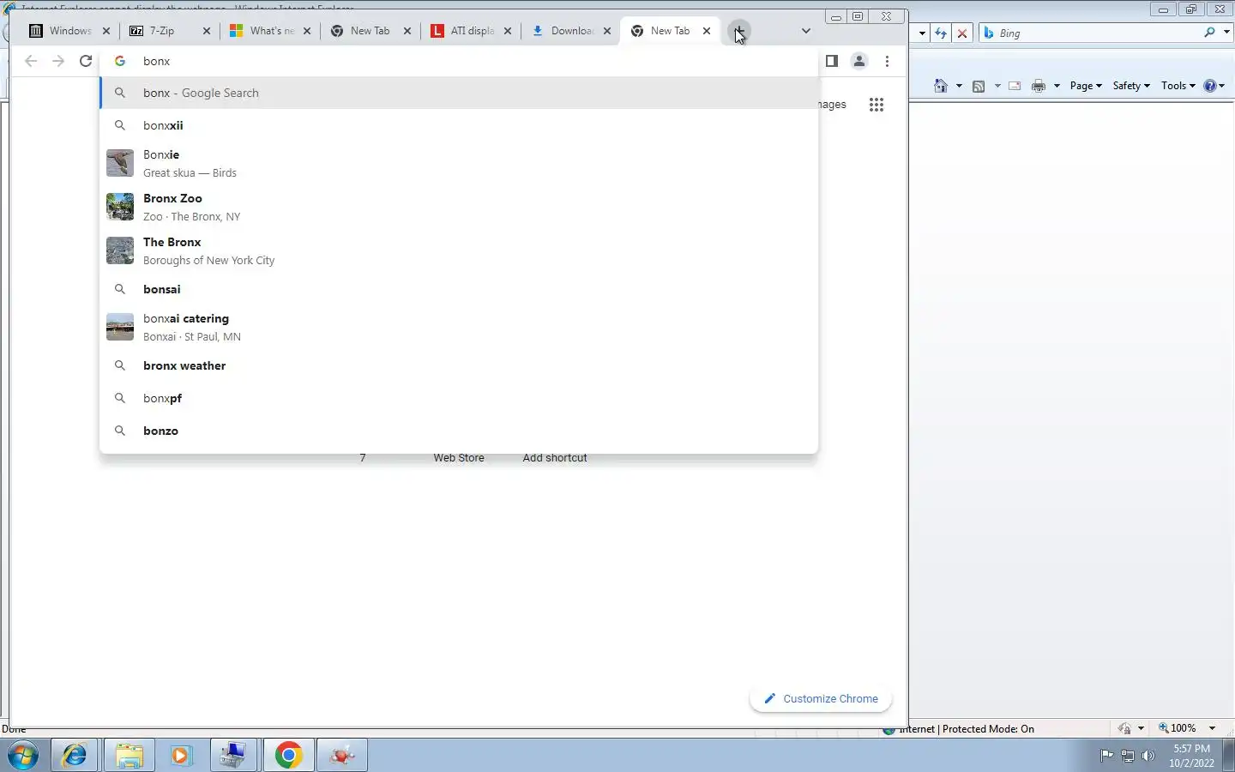Image resolution: width=1235 pixels, height=772 pixels.
Task: Open Windows Media Player on taskbar
Action: tap(181, 755)
